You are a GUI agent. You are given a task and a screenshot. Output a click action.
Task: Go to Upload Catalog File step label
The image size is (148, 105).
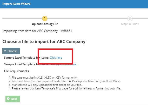coord(45,24)
